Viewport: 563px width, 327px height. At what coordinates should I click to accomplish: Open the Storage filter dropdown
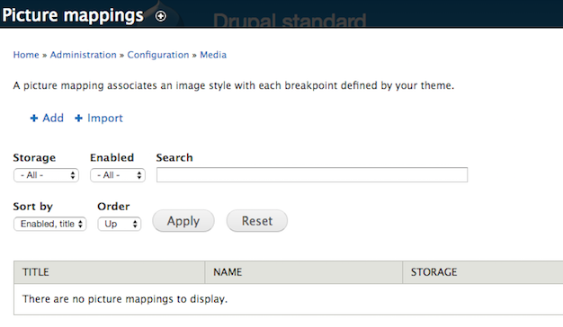47,175
